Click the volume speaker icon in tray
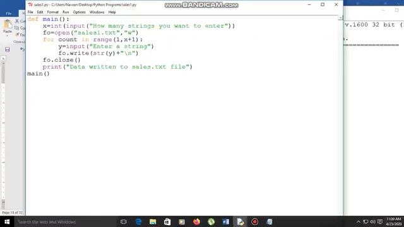 coord(372,221)
